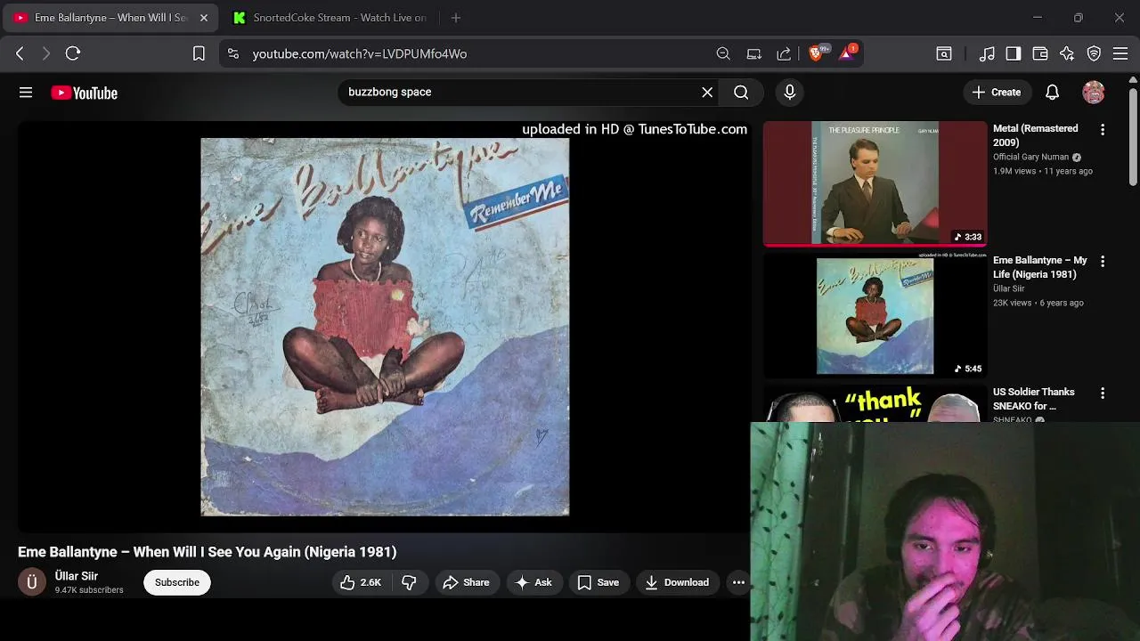Open the browser hamburger menu
Viewport: 1140px width, 641px height.
1120,53
